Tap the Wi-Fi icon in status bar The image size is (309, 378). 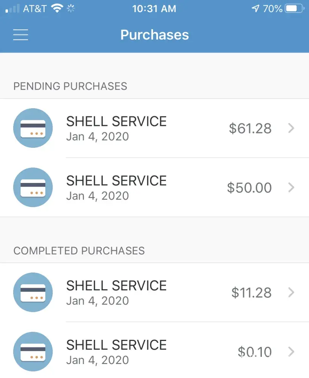[57, 9]
